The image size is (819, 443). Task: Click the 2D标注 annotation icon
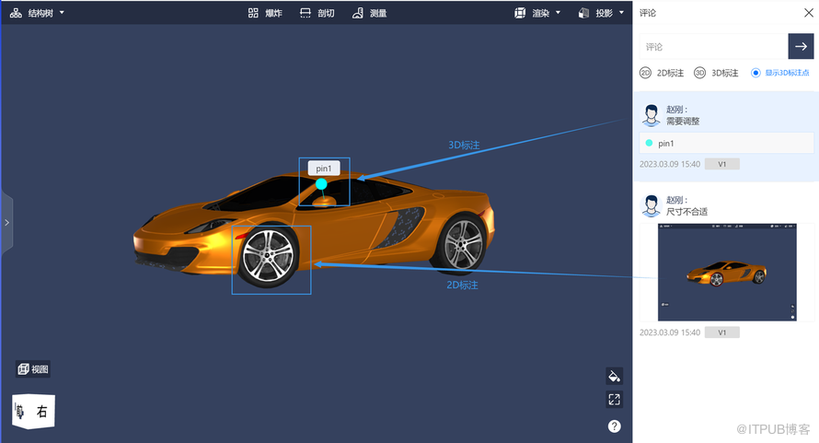(x=646, y=73)
